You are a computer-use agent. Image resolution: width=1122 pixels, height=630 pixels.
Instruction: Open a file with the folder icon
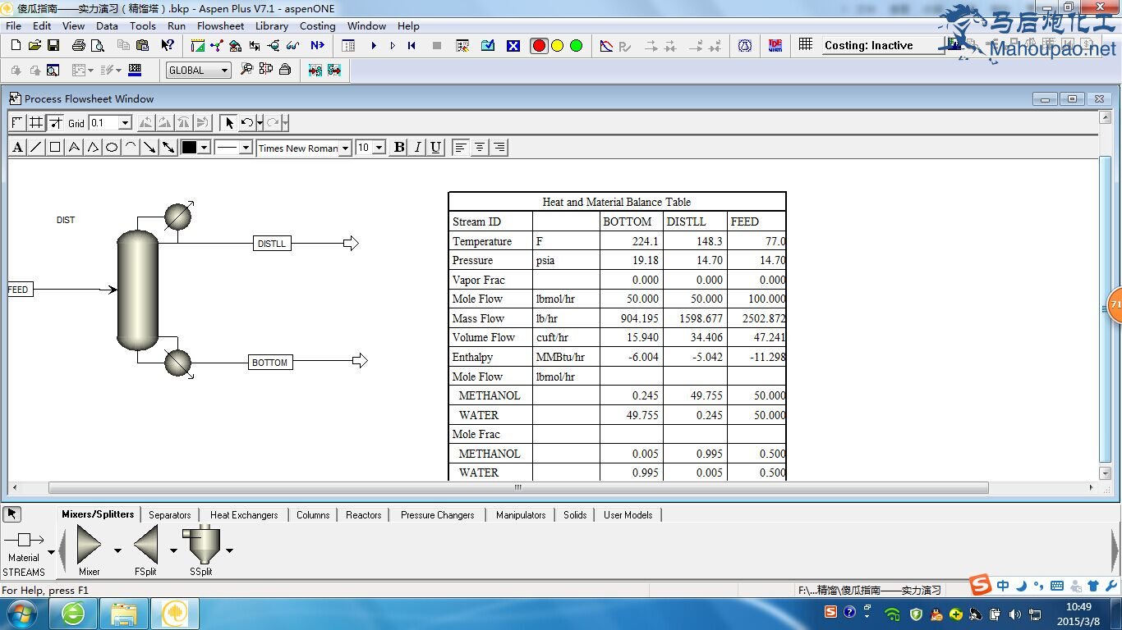tap(34, 45)
